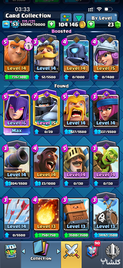Tap the green plus next to gold

tap(91, 24)
